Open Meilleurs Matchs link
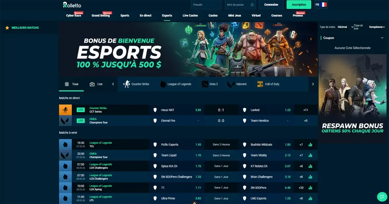Image resolution: width=389 pixels, height=204 pixels. coord(25,28)
